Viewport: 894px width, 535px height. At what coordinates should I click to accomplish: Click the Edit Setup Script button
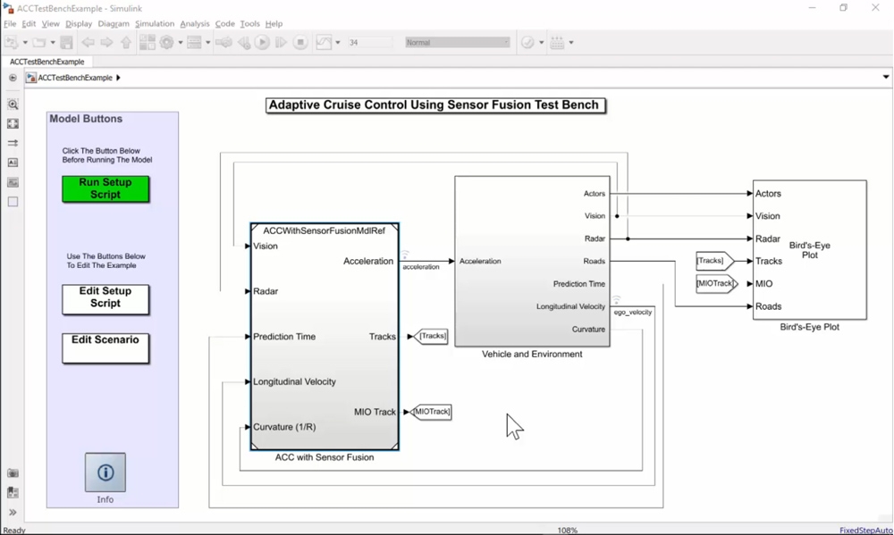[x=105, y=300]
